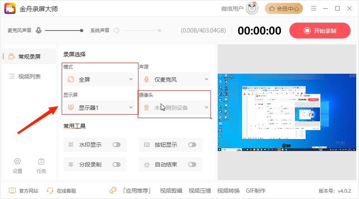This screenshot has width=359, height=199.
Task: Click the watermark icon beside 水印显示
Action: (x=71, y=145)
